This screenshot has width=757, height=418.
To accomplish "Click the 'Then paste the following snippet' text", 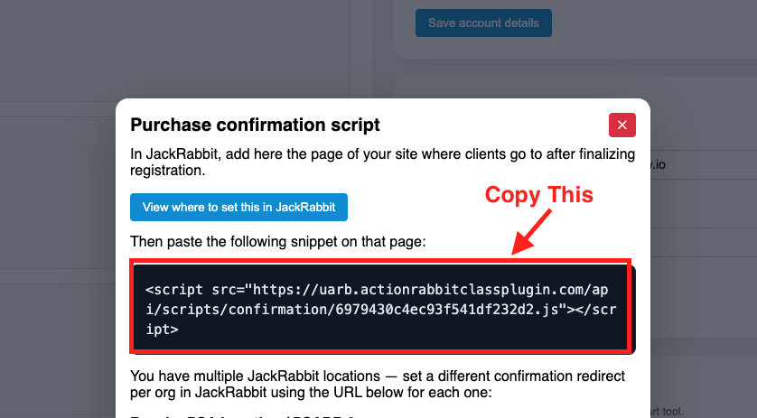I will (278, 241).
